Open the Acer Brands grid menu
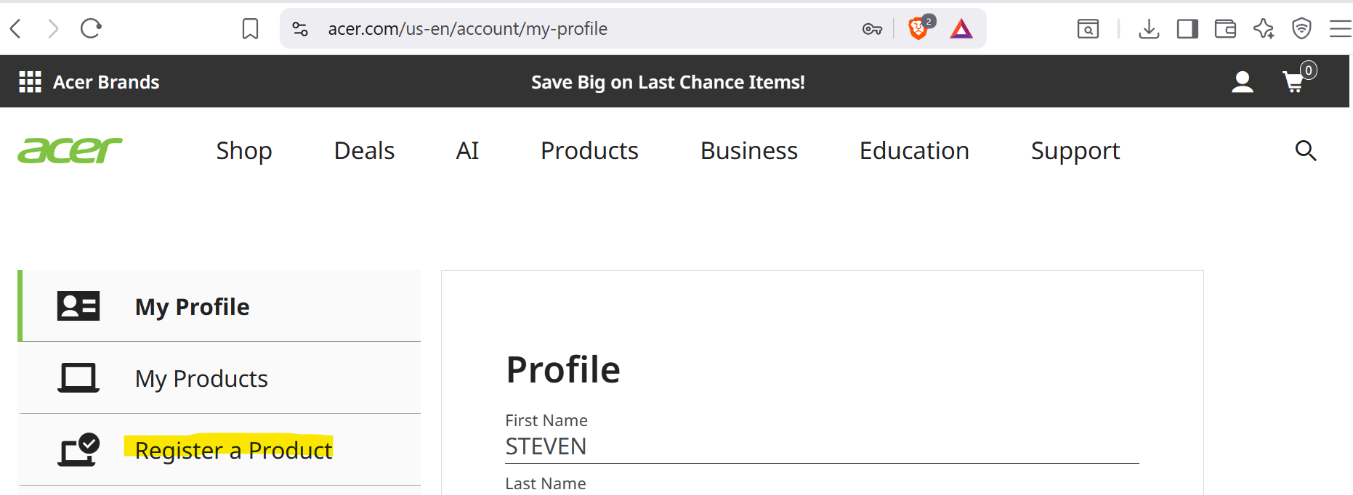Viewport: 1353px width, 495px height. coord(30,82)
